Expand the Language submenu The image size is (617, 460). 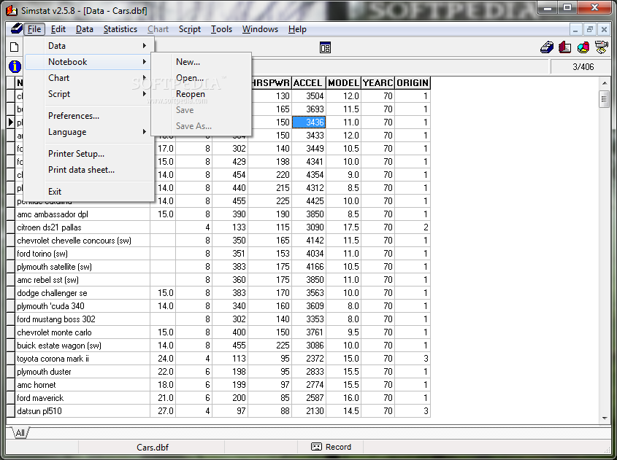tap(89, 132)
